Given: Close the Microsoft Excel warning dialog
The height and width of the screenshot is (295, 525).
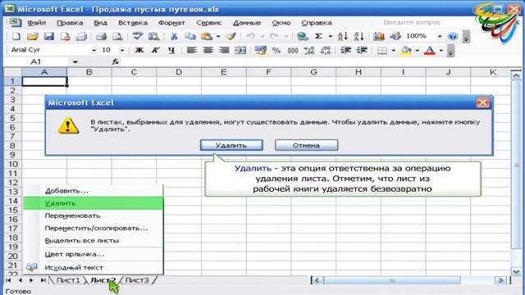Looking at the screenshot, I should (483, 102).
